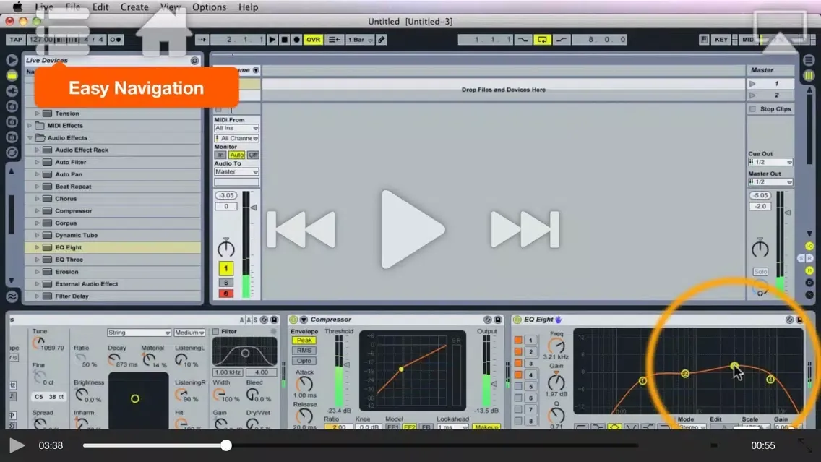Select the RMS envelope mode in Compressor
This screenshot has height=462, width=821.
click(304, 351)
